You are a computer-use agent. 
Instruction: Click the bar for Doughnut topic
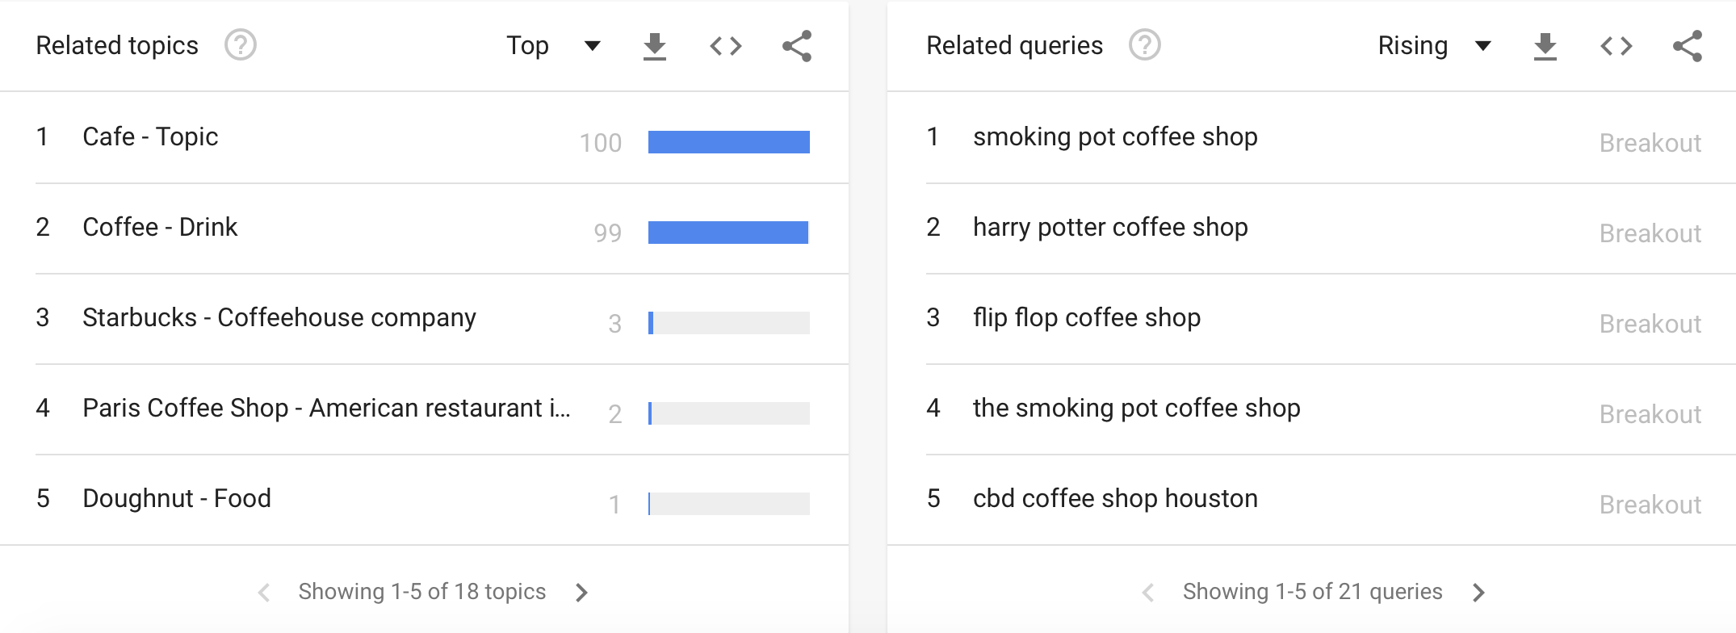pyautogui.click(x=729, y=504)
